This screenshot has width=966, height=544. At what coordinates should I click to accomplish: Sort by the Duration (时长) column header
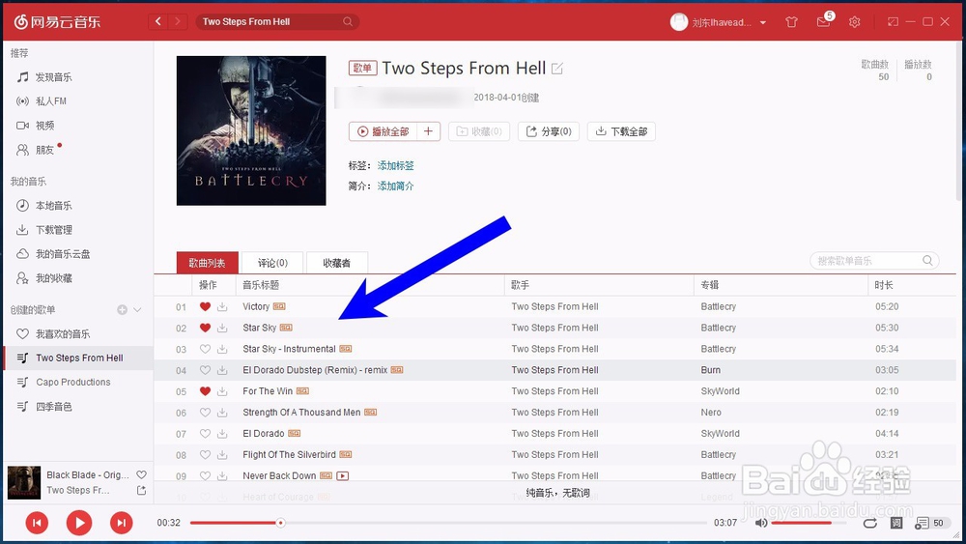tap(884, 285)
